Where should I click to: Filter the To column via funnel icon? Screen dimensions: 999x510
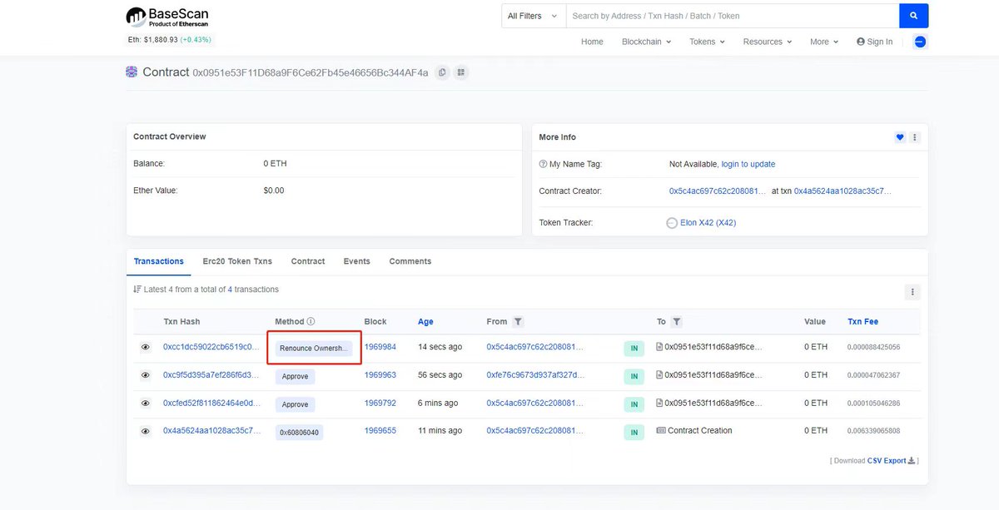coord(677,321)
